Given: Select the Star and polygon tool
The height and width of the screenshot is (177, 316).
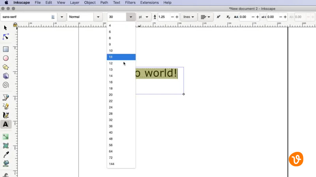Looking at the screenshot, I should 6,67.
